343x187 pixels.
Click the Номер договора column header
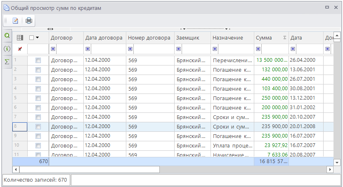pyautogui.click(x=149, y=38)
